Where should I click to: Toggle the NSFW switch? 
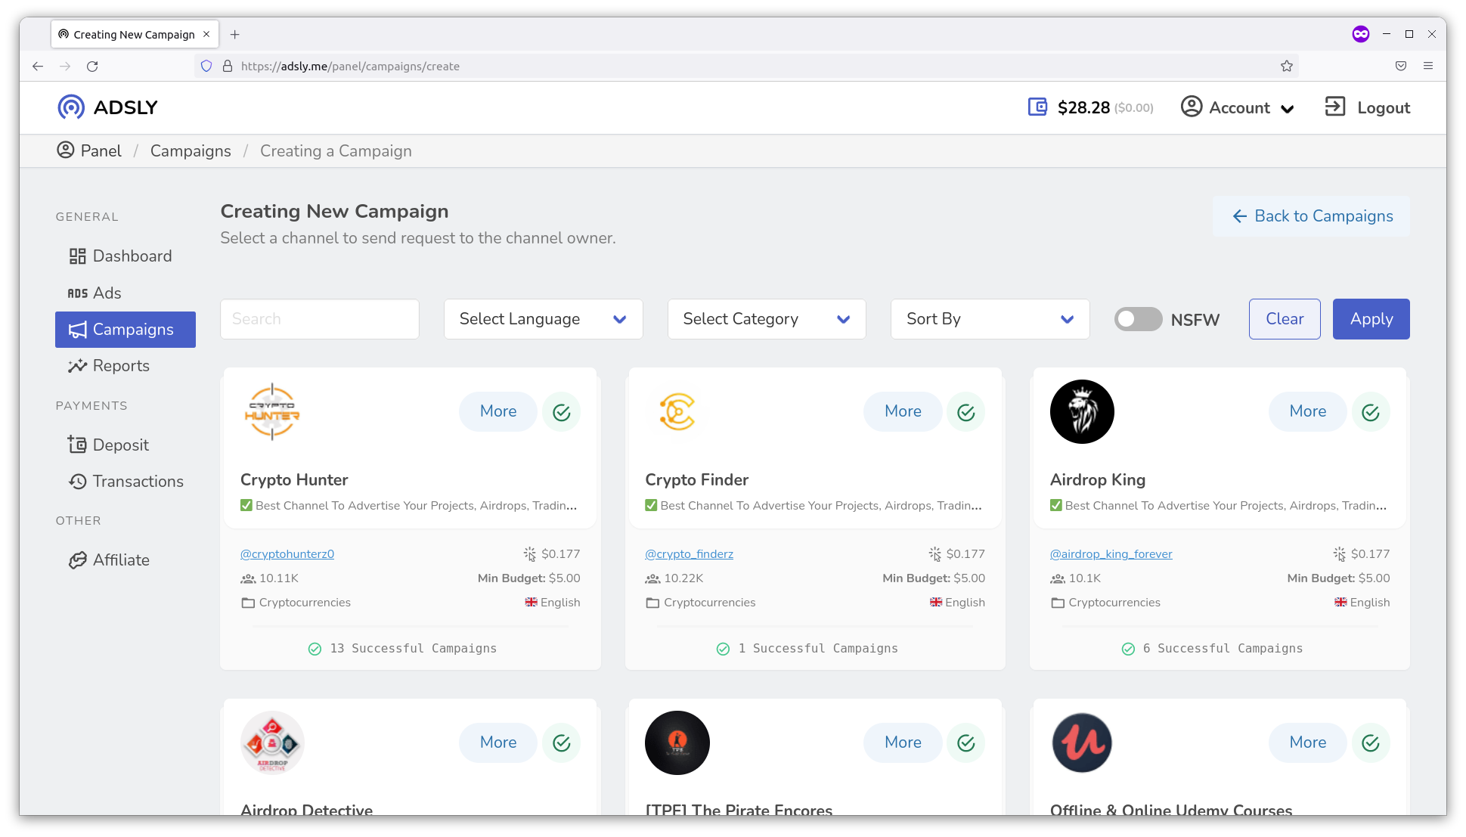(x=1138, y=319)
